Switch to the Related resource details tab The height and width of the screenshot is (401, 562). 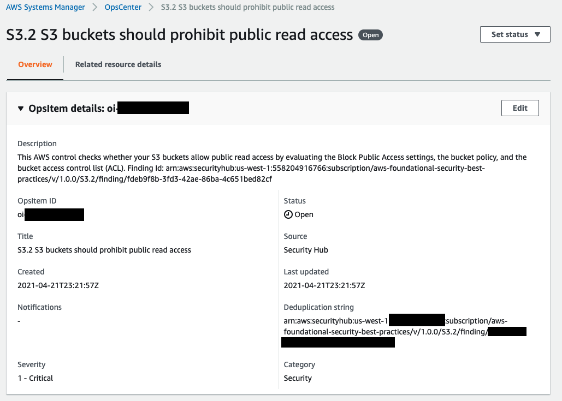pos(118,64)
